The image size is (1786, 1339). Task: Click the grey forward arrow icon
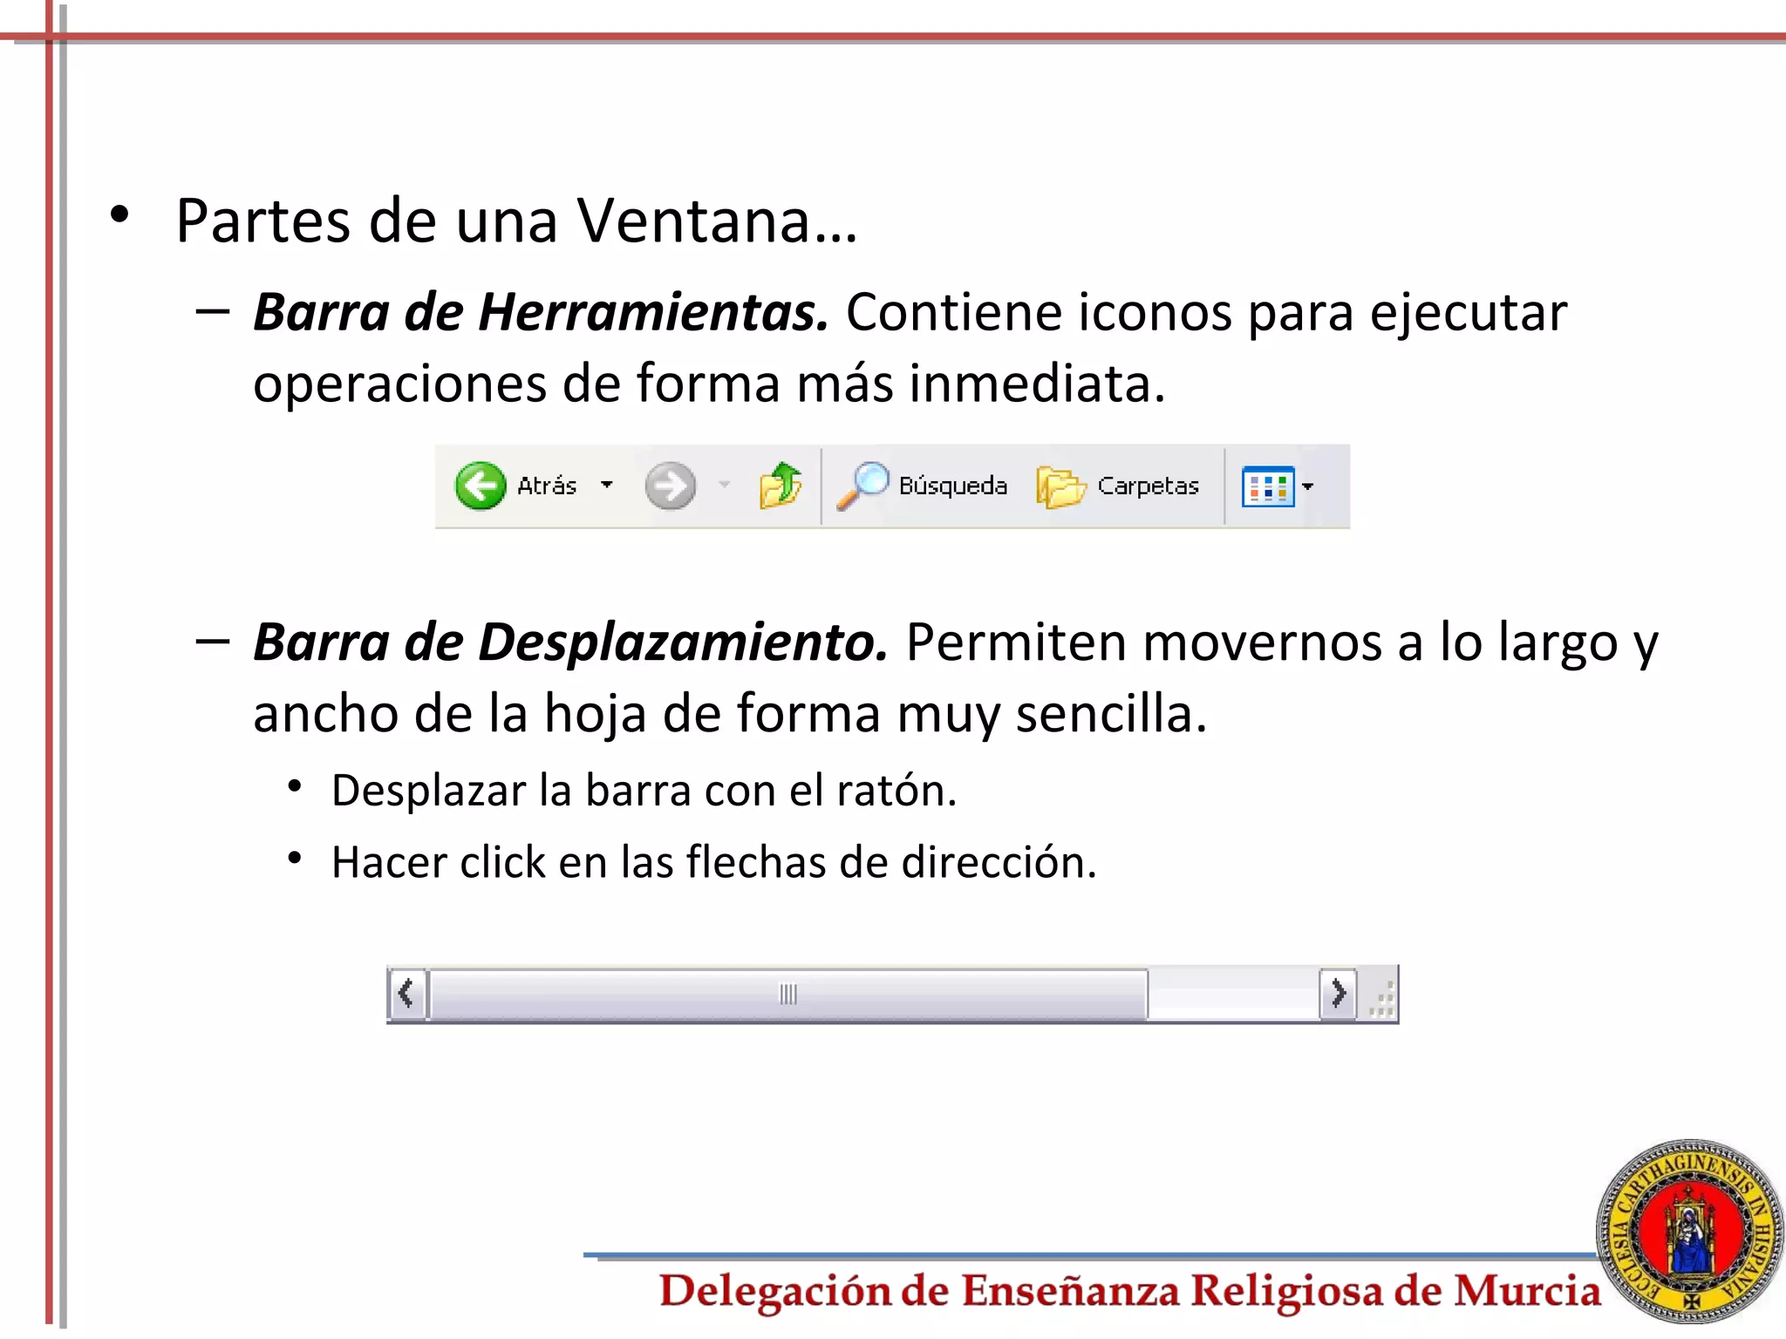[670, 486]
